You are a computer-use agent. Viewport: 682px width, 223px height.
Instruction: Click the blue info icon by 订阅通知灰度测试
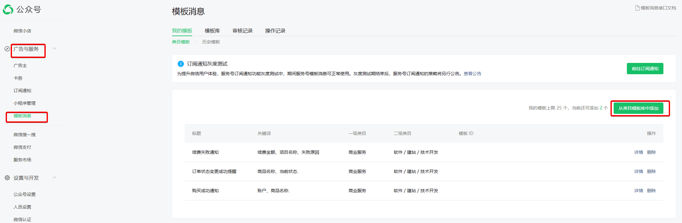[x=181, y=64]
